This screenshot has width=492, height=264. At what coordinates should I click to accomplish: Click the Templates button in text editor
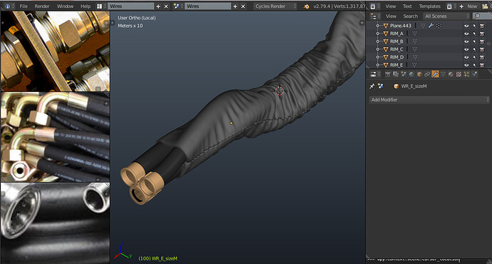pyautogui.click(x=429, y=6)
